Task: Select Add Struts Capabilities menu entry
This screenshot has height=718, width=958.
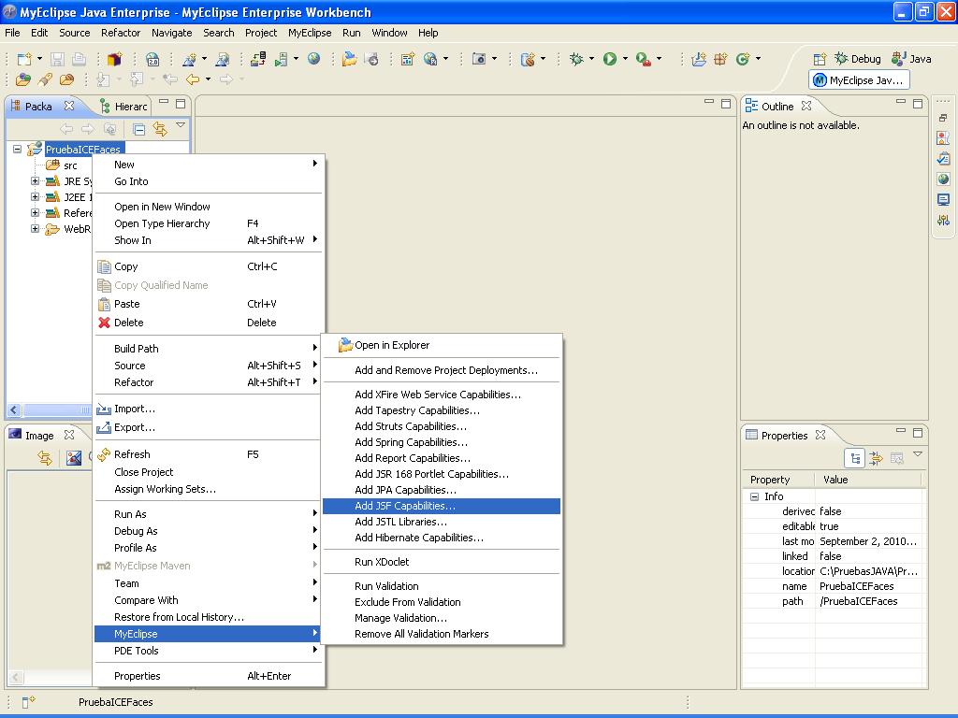Action: click(x=442, y=426)
